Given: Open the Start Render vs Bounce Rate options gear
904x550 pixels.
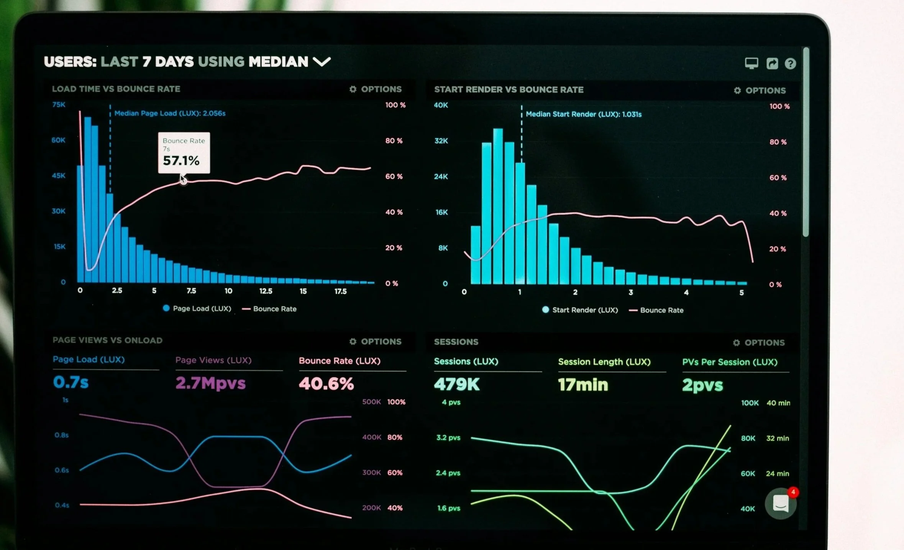Looking at the screenshot, I should [x=737, y=90].
